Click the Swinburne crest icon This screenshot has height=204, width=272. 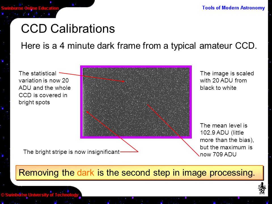[262, 188]
